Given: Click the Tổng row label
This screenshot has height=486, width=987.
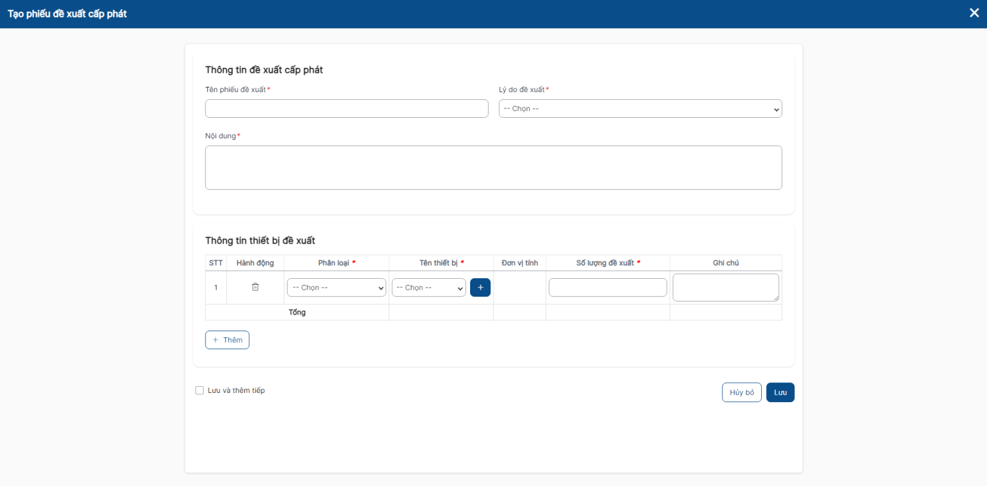Looking at the screenshot, I should pos(297,312).
